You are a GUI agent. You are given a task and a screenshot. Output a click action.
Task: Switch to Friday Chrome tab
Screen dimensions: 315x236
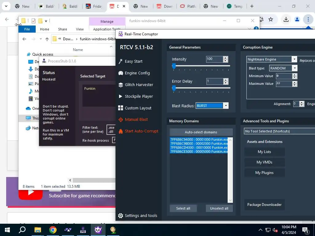click(x=94, y=6)
